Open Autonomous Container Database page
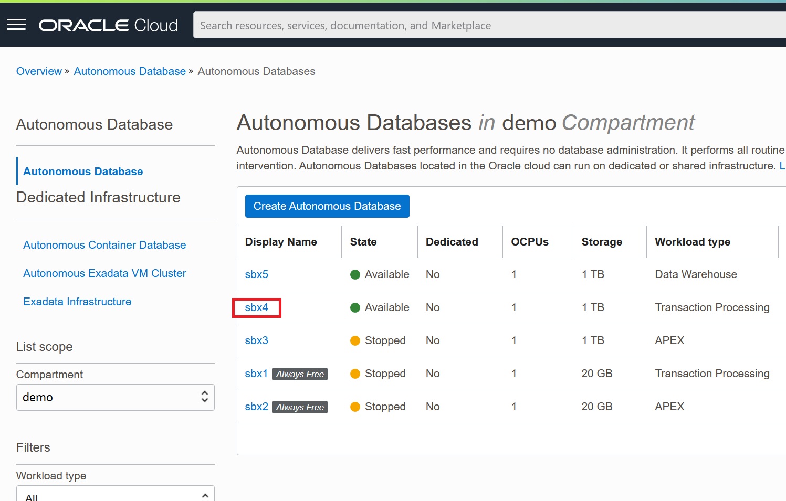Viewport: 786px width, 501px height. click(104, 245)
